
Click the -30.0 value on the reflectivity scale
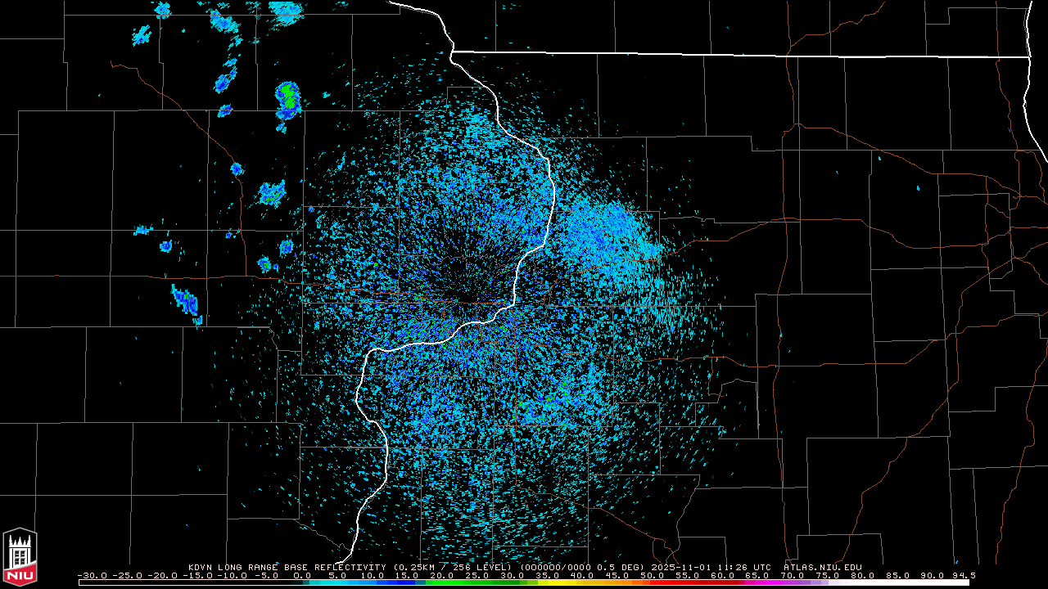pos(92,576)
